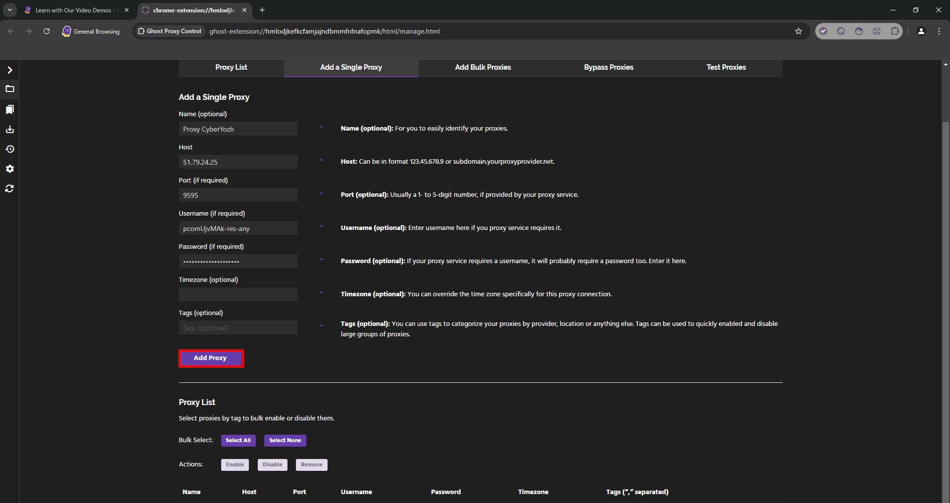This screenshot has width=950, height=503.
Task: Open the history icon in the sidebar
Action: [x=9, y=149]
